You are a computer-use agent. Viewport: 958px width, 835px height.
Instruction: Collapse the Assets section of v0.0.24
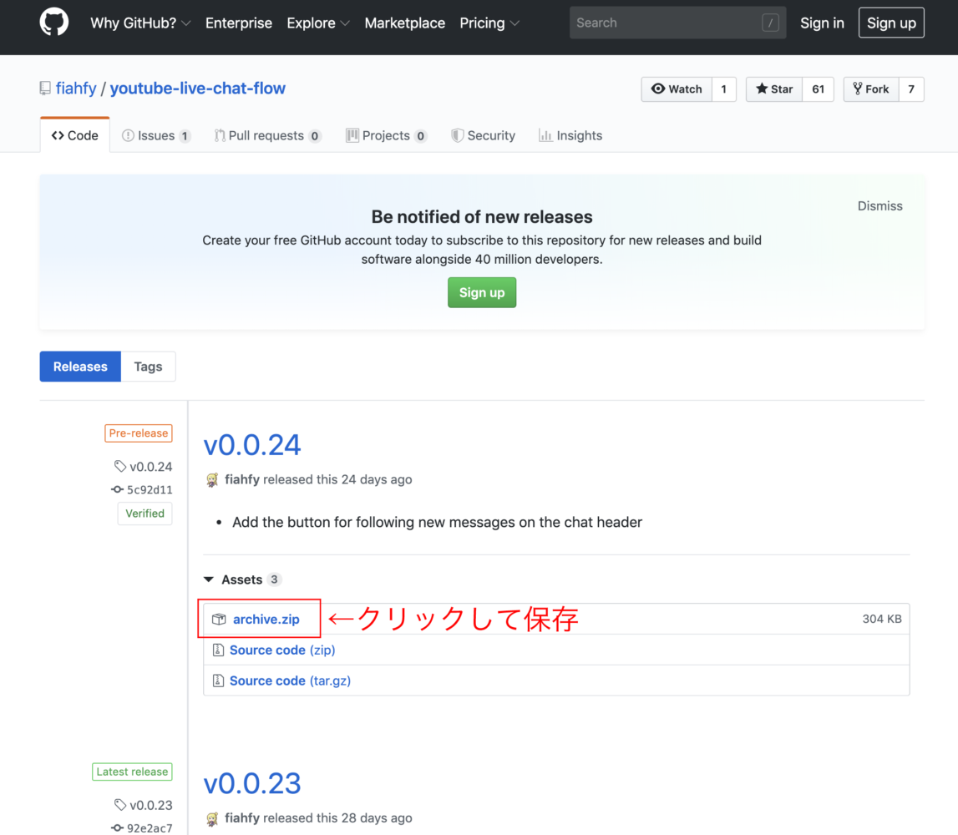pyautogui.click(x=242, y=579)
